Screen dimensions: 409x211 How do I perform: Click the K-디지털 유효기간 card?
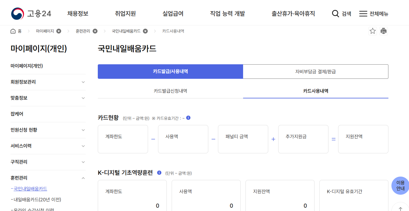354,196
